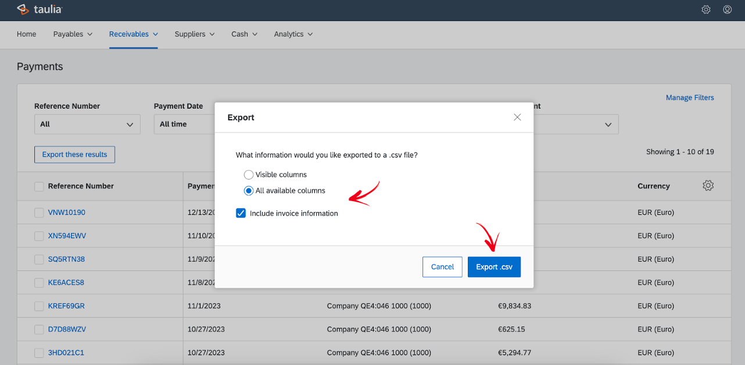Go to the Home tab
This screenshot has width=745, height=365.
[26, 34]
